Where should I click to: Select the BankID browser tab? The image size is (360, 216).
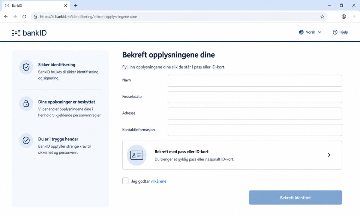click(35, 5)
